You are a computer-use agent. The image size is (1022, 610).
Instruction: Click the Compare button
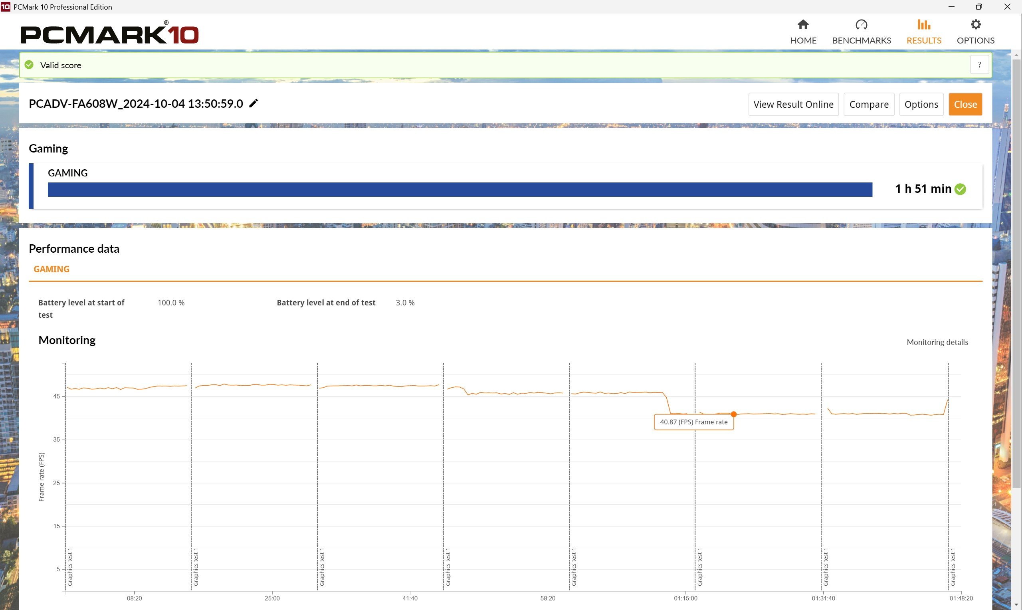[869, 104]
